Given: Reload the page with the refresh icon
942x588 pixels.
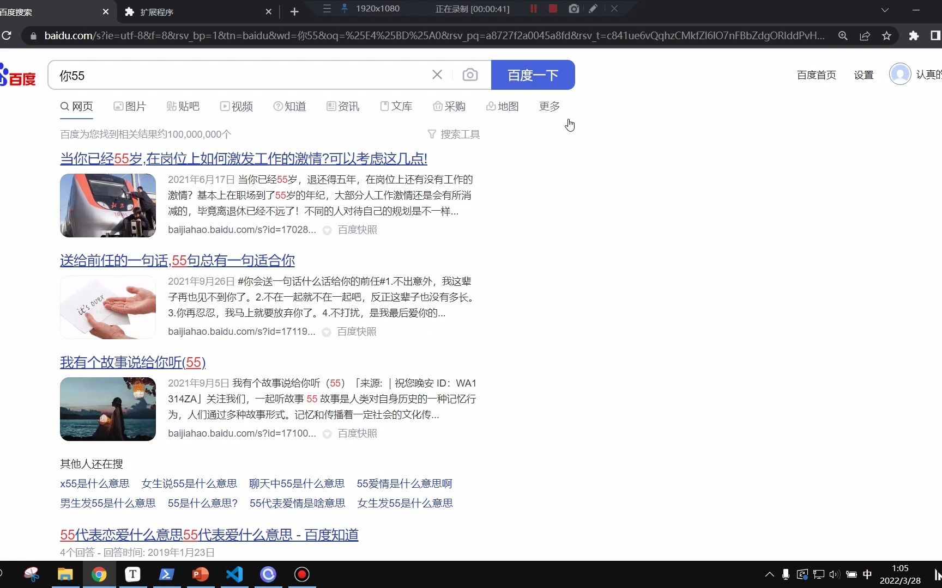Looking at the screenshot, I should pos(7,35).
